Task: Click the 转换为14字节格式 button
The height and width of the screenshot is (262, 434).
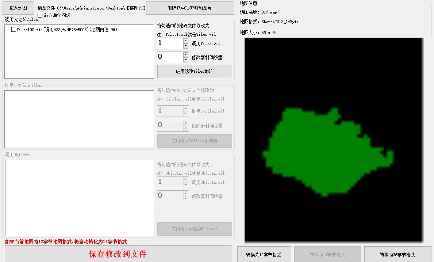Action: coord(327,255)
